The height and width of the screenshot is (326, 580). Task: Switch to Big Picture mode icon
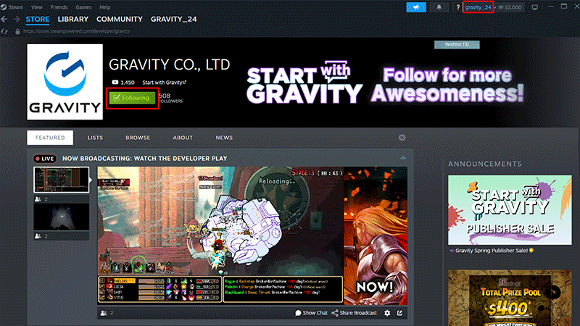(x=534, y=7)
